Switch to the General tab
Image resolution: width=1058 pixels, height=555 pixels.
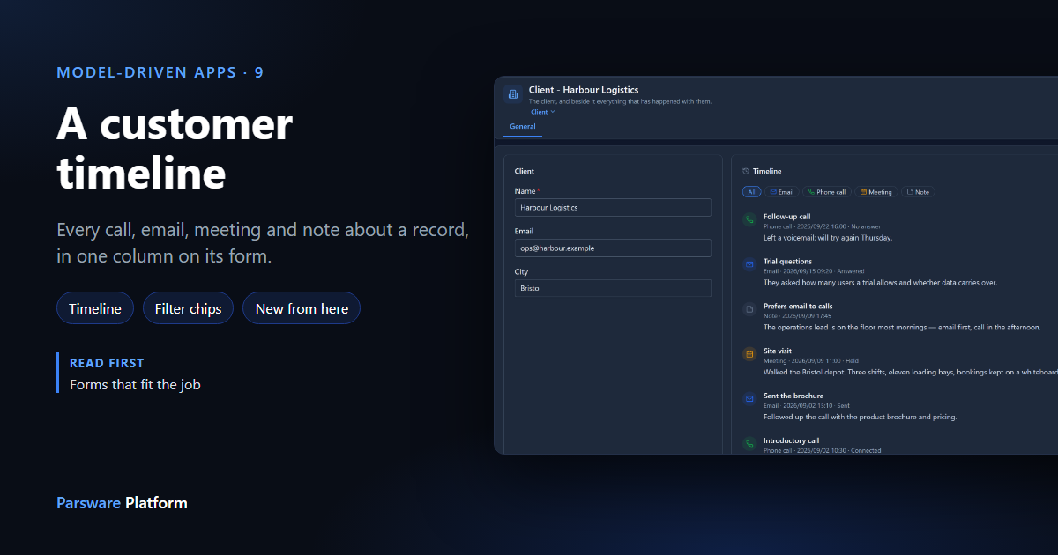[523, 127]
